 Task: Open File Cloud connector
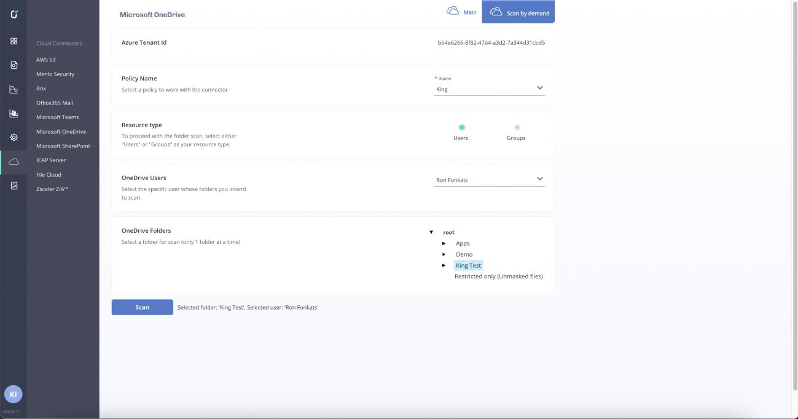click(49, 174)
